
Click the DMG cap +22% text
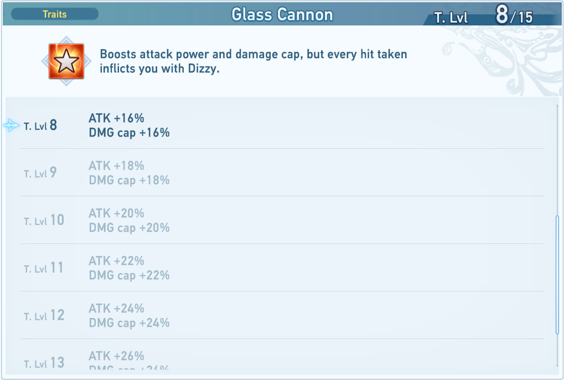point(129,275)
